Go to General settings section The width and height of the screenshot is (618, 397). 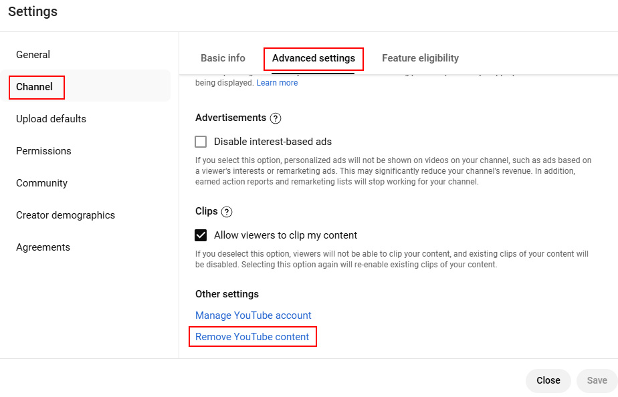pyautogui.click(x=33, y=55)
